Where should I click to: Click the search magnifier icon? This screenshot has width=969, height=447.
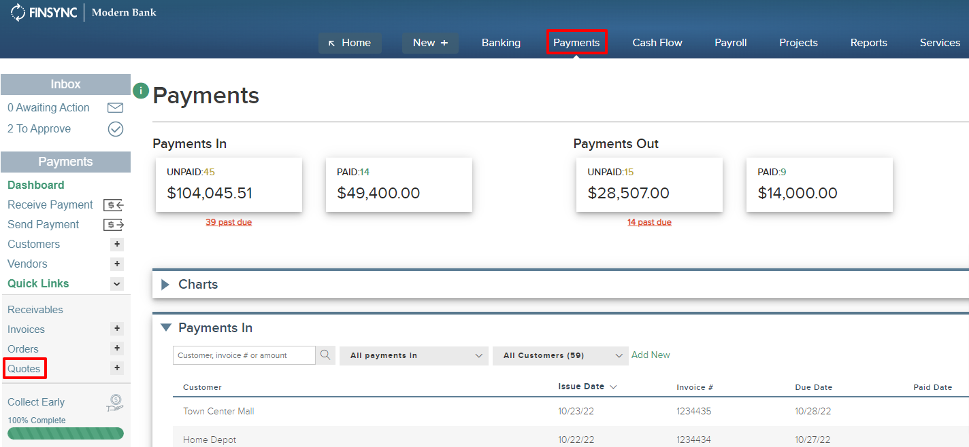coord(325,355)
